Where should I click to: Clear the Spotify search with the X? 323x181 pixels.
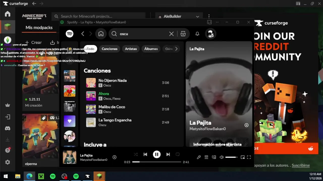pyautogui.click(x=171, y=34)
